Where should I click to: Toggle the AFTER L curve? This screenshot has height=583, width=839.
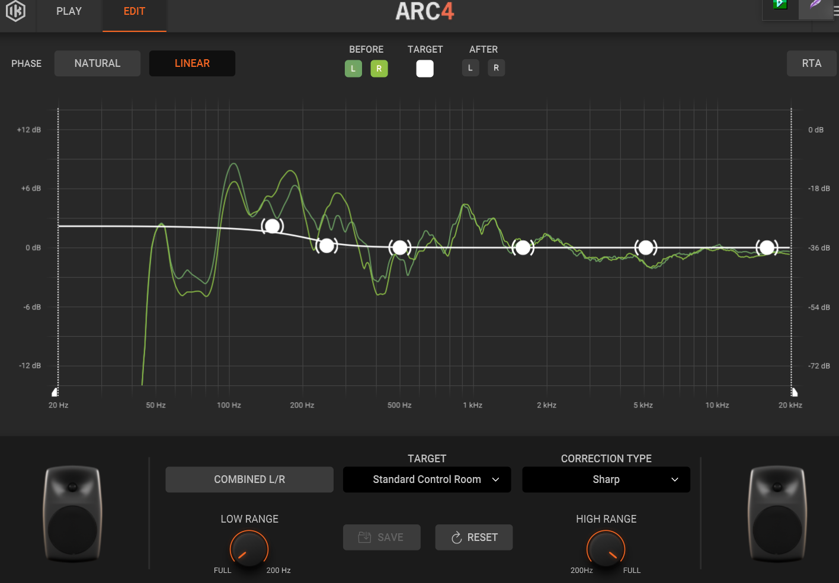[470, 68]
